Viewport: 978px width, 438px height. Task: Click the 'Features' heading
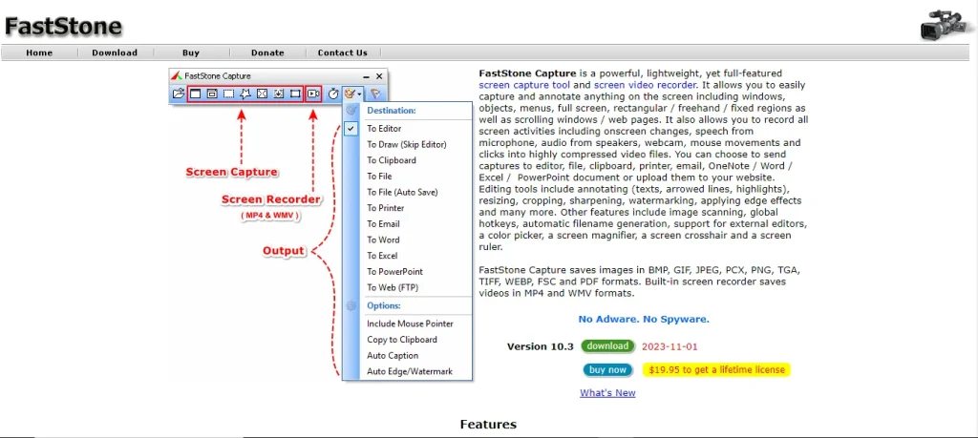click(488, 425)
